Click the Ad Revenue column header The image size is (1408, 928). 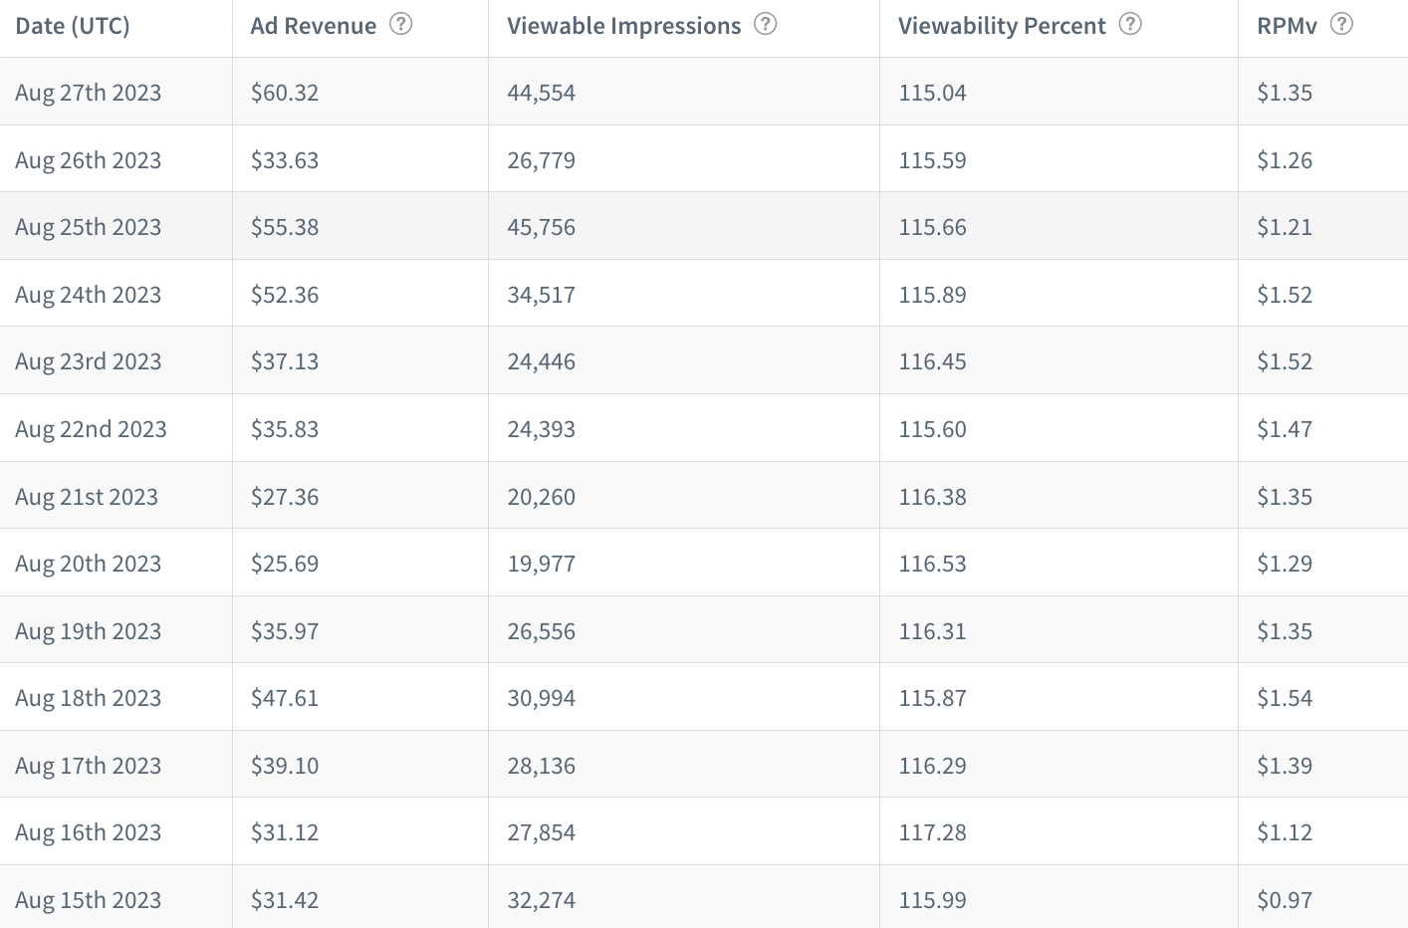(313, 26)
